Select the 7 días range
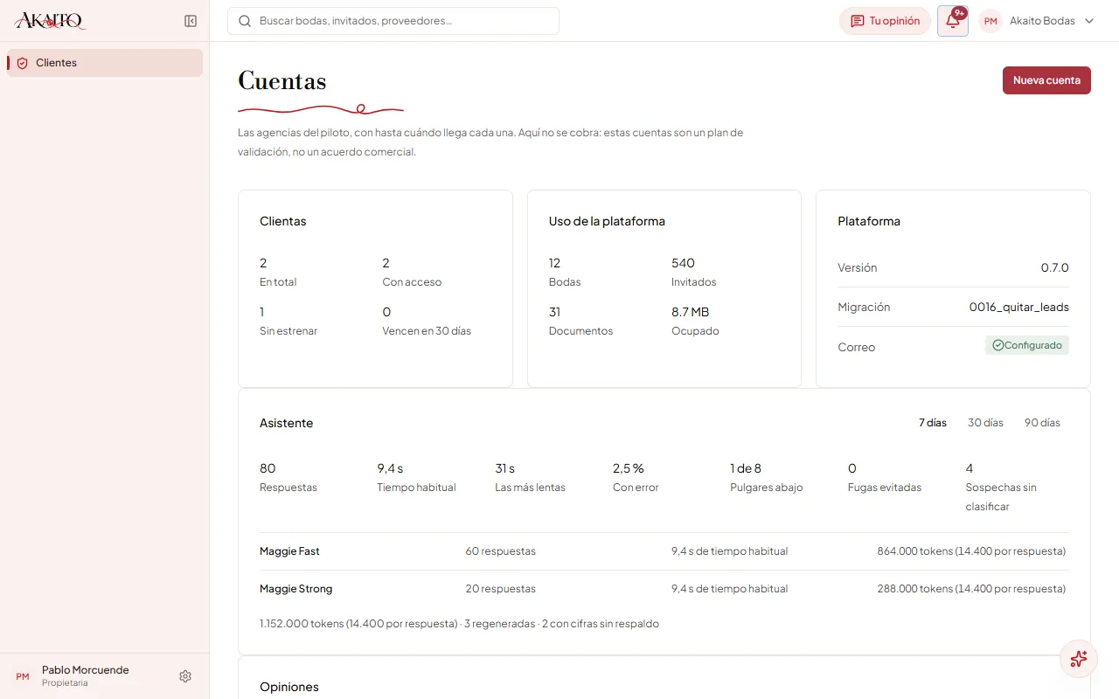 [933, 423]
